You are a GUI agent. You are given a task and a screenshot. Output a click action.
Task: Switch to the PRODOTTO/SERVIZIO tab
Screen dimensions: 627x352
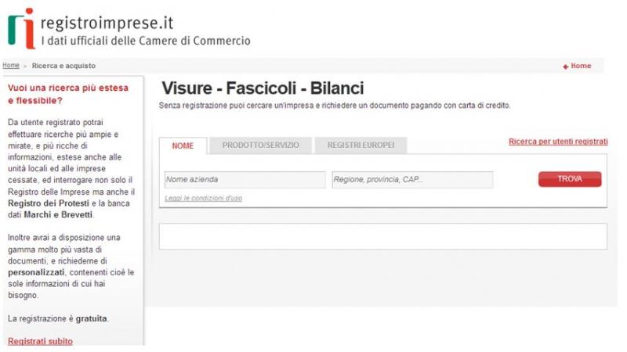coord(261,145)
